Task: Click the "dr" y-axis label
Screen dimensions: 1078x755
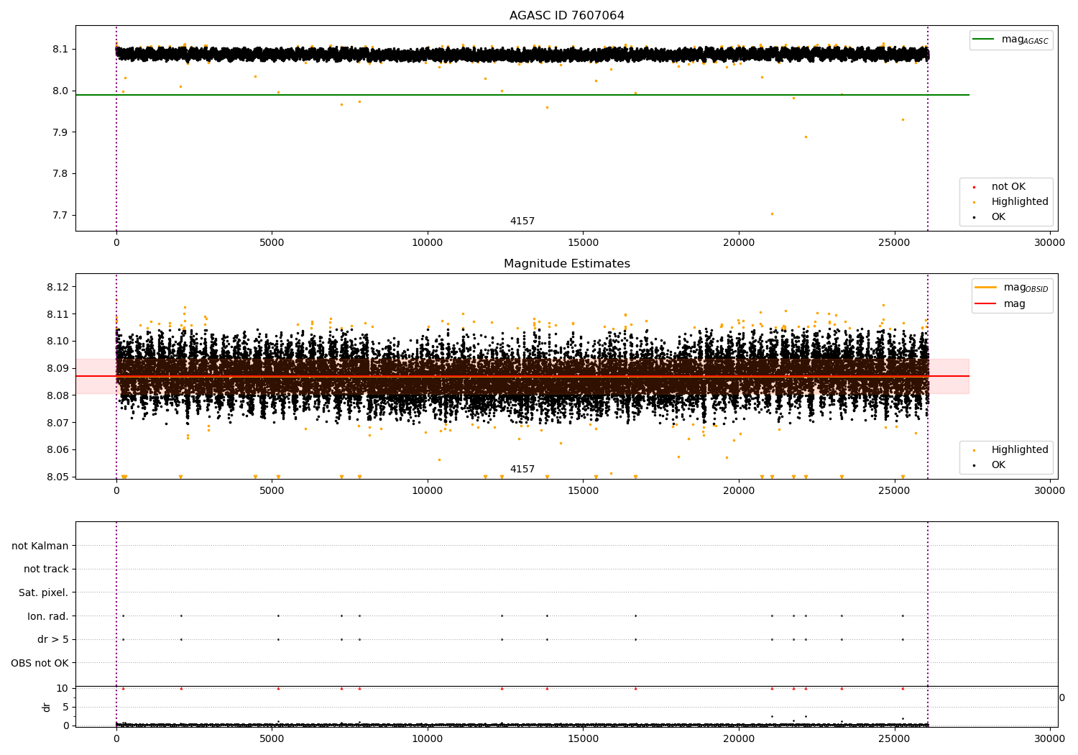Action: pos(47,707)
